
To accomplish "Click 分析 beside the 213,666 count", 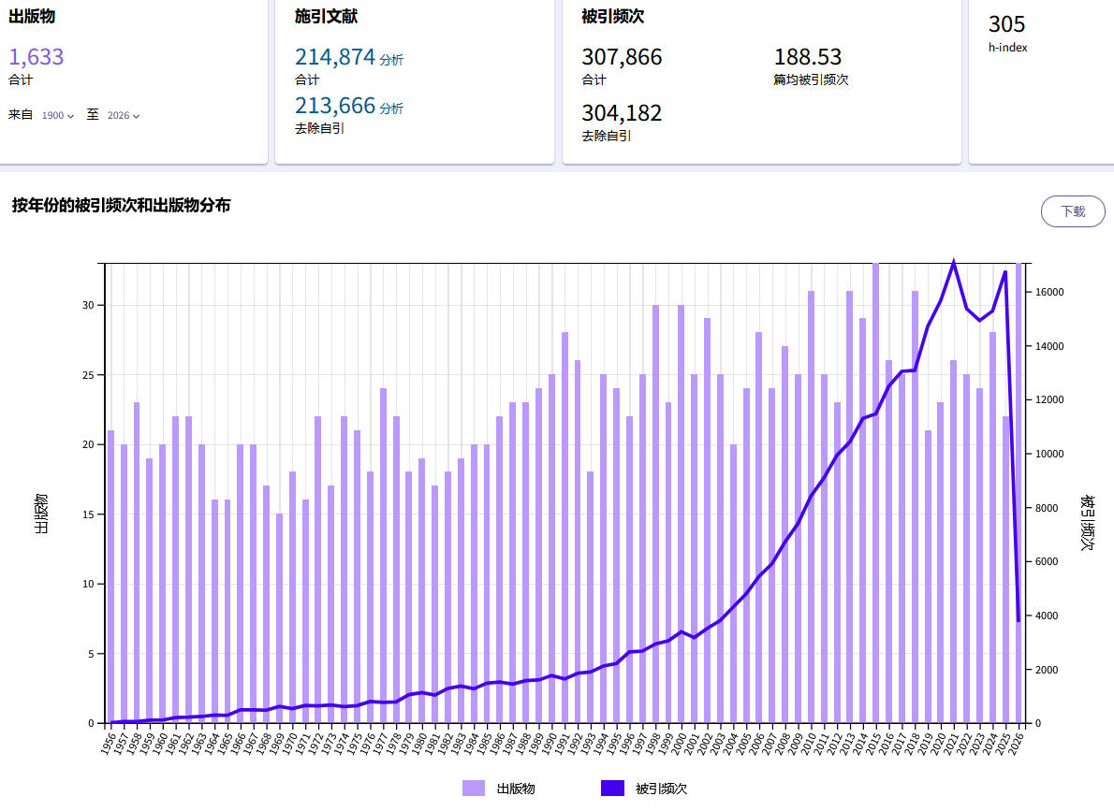I will coord(391,109).
